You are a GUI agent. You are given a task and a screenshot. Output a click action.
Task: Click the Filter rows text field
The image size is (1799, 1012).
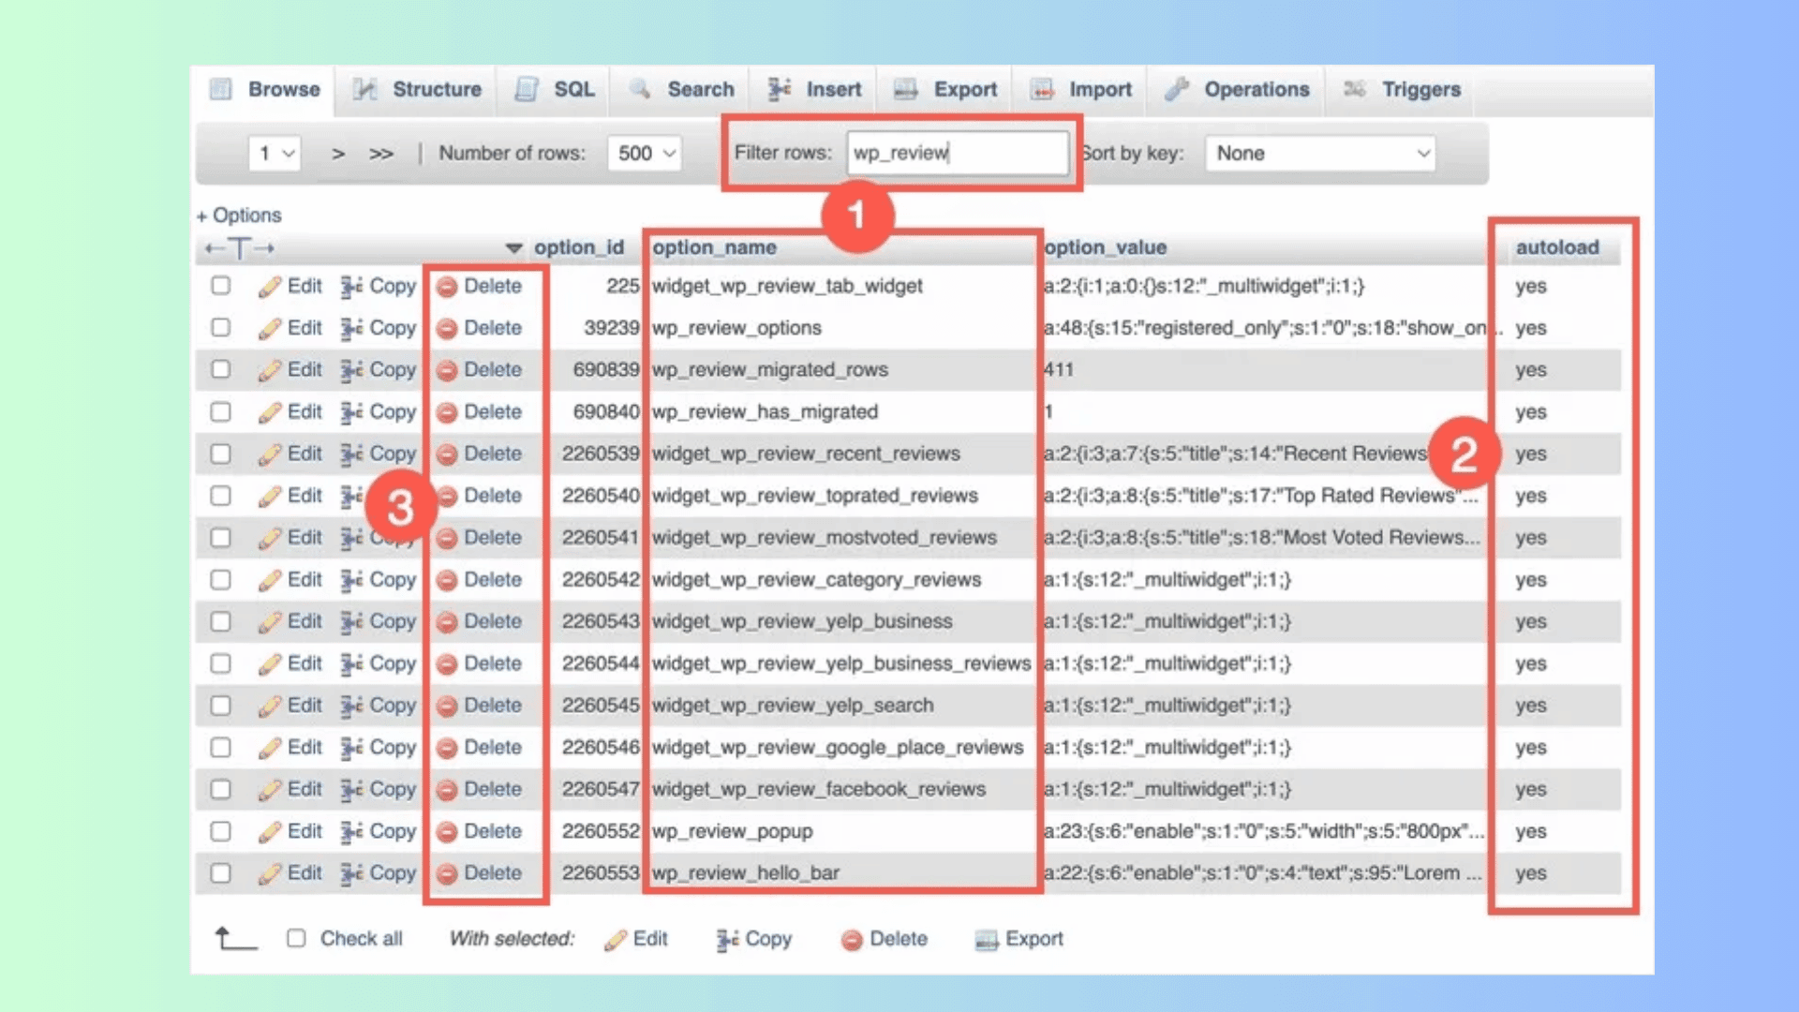pyautogui.click(x=958, y=153)
